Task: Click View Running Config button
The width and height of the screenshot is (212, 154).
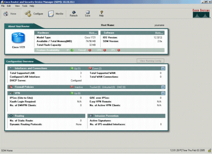Action: tap(151, 61)
